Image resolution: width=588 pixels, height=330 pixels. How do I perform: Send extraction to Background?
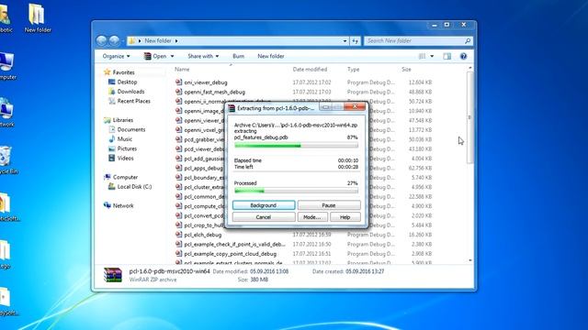point(264,205)
